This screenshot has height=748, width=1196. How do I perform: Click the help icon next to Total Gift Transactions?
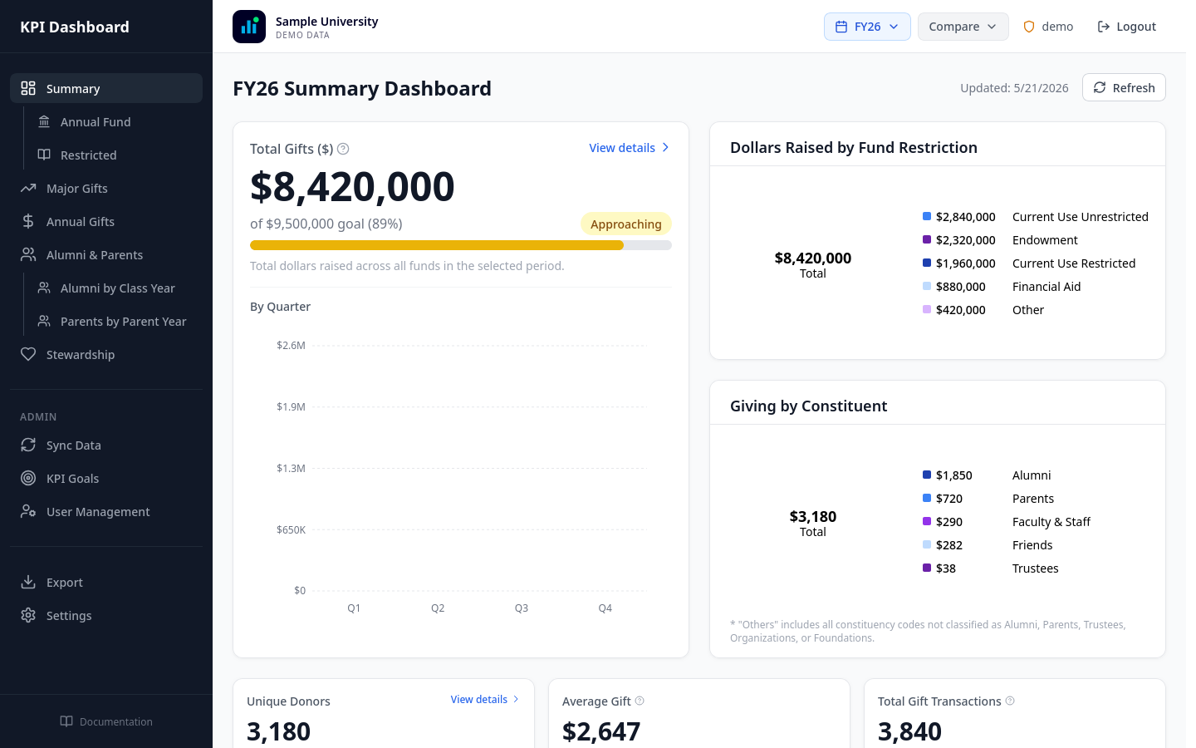pos(1010,701)
